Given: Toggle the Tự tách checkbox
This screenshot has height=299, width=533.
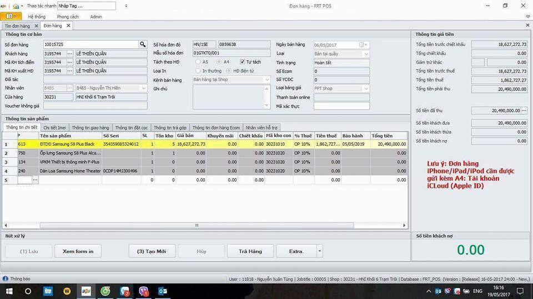Looking at the screenshot, I should [x=242, y=62].
